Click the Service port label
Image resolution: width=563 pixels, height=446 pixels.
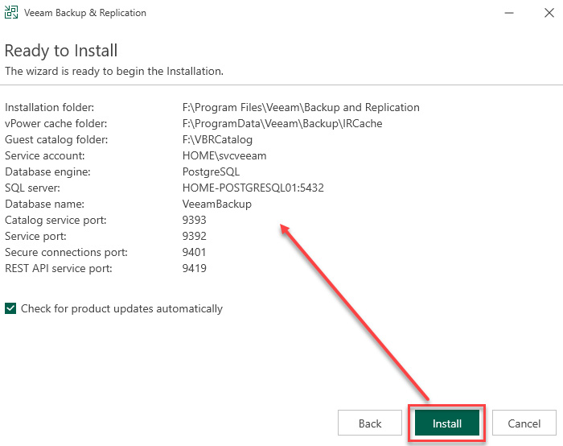point(35,236)
